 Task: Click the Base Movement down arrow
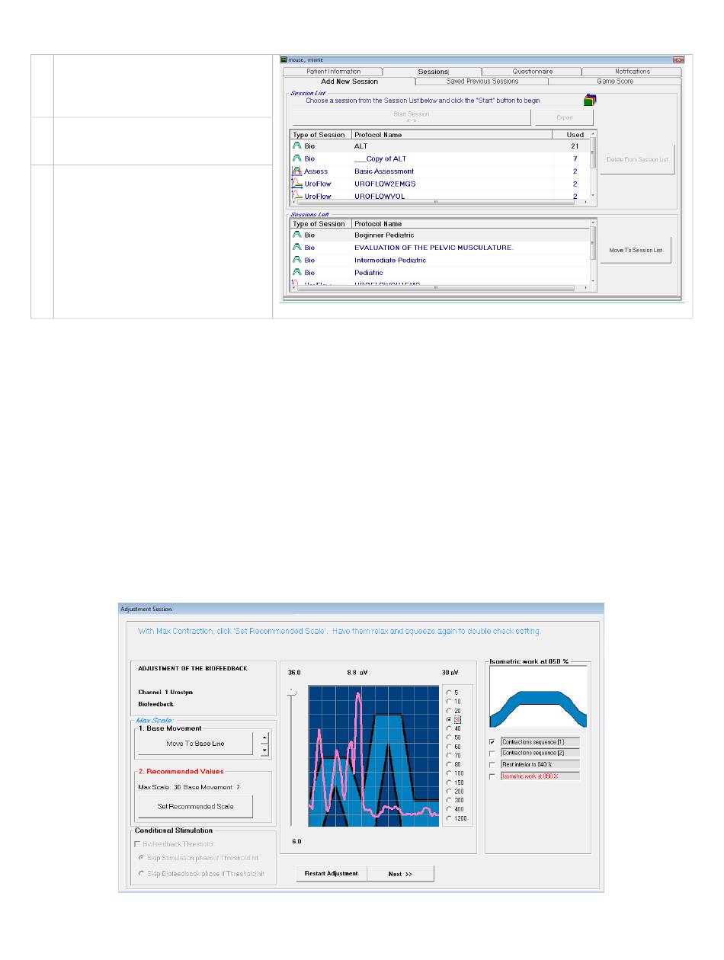264,750
